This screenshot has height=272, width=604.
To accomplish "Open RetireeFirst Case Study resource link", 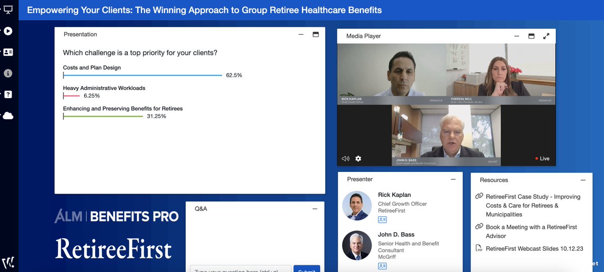I will 533,206.
